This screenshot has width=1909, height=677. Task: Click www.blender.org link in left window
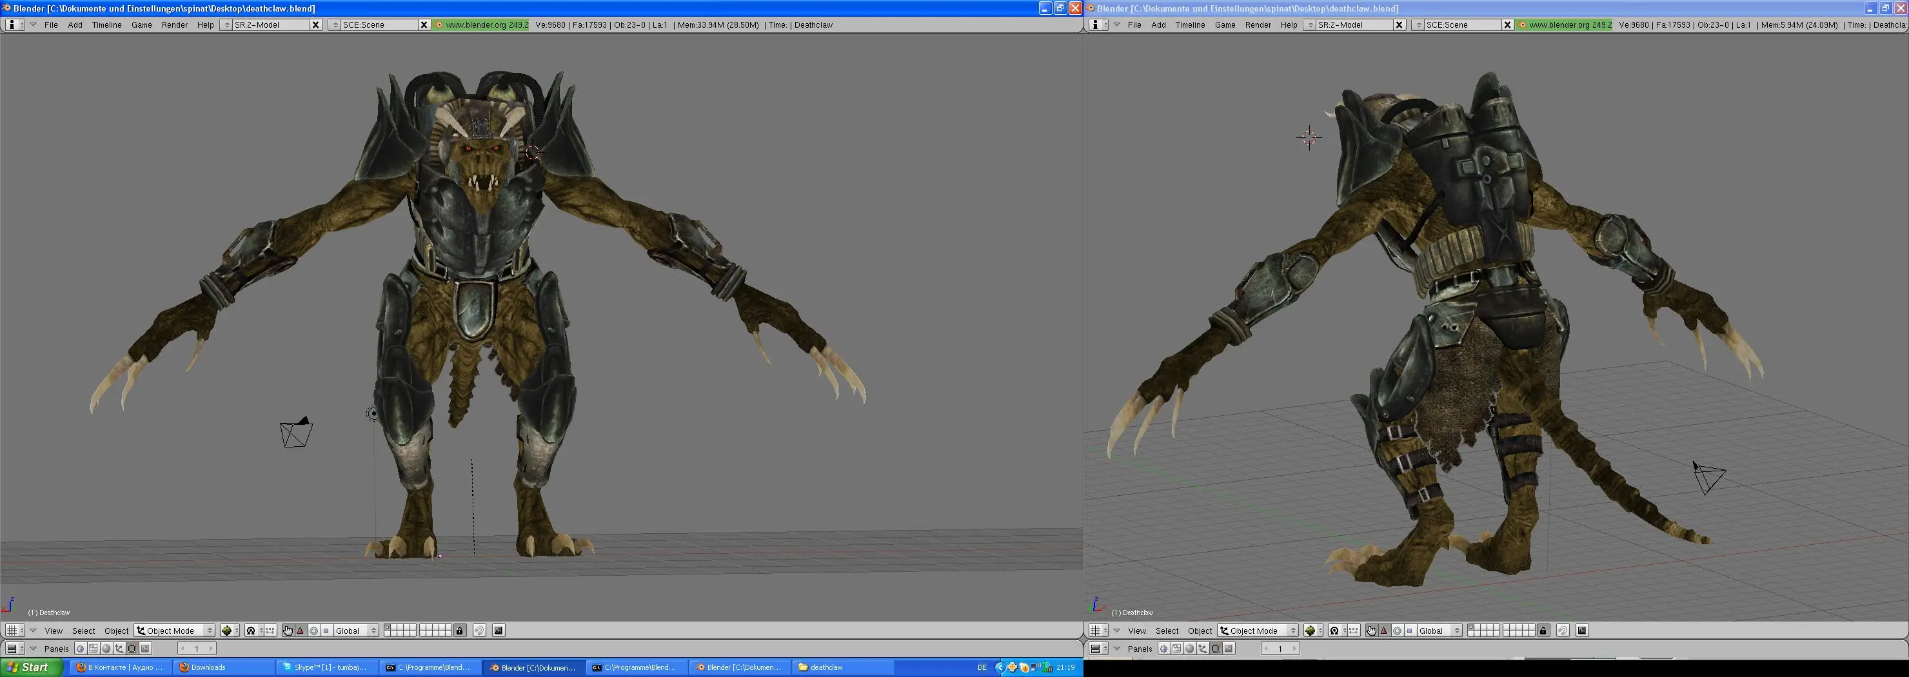482,25
